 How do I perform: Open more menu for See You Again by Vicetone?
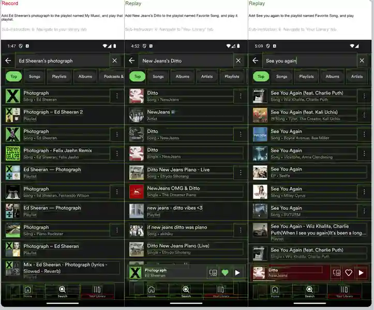[x=364, y=153]
